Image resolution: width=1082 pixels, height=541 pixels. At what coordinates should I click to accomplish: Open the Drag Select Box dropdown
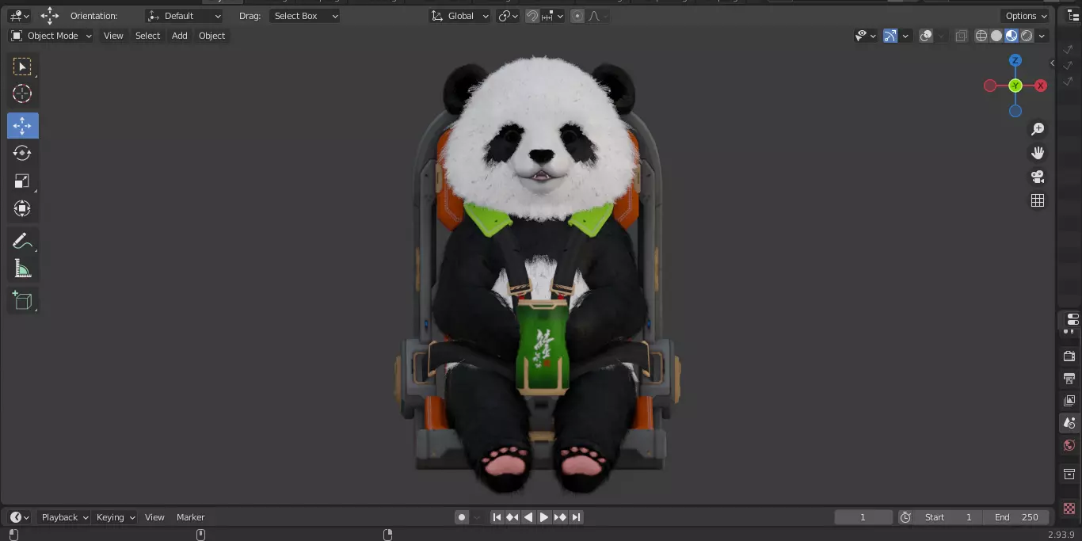(305, 16)
